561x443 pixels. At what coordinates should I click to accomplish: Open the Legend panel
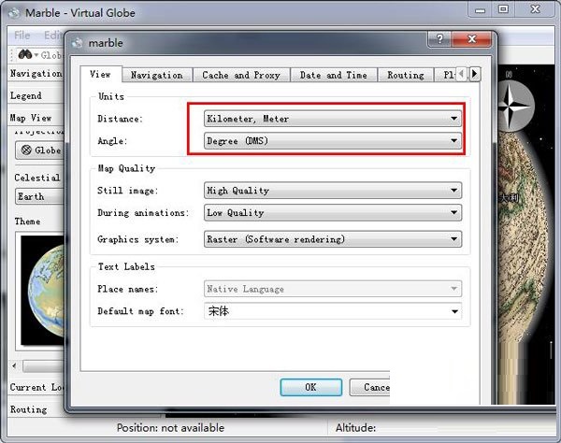(x=36, y=95)
